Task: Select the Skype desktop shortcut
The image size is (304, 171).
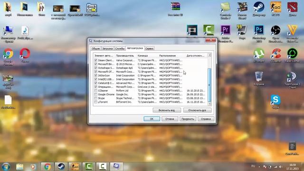Action: pos(275,100)
